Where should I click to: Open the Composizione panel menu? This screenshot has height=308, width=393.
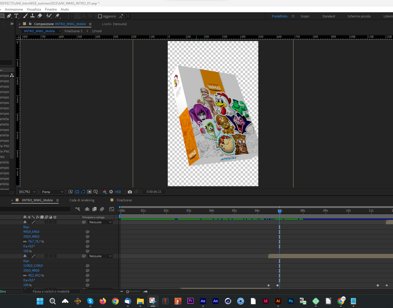[x=90, y=24]
